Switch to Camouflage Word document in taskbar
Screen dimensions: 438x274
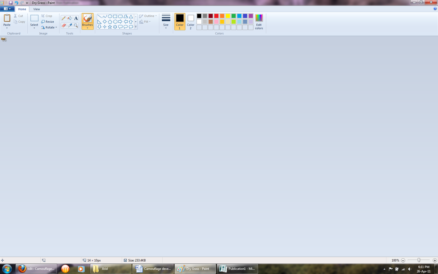click(x=153, y=269)
